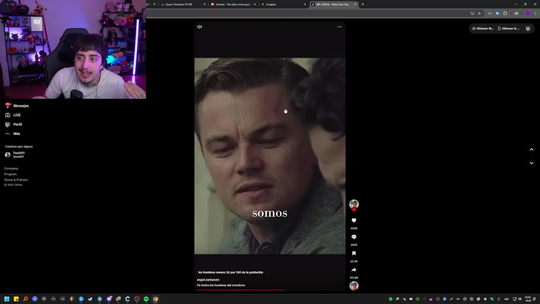The image size is (540, 304).
Task: Change the ESP input language
Action: click(x=507, y=299)
